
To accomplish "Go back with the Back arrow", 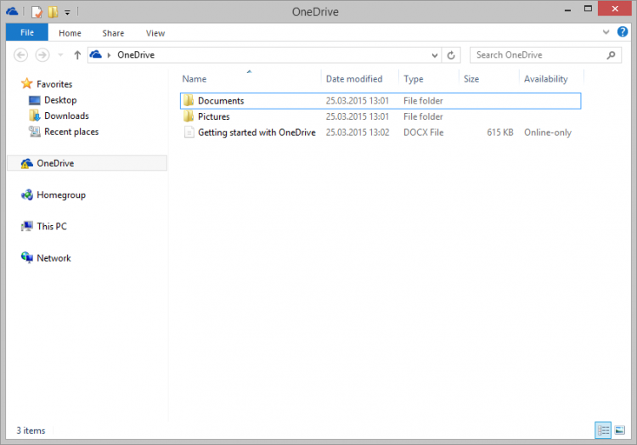I will point(20,55).
